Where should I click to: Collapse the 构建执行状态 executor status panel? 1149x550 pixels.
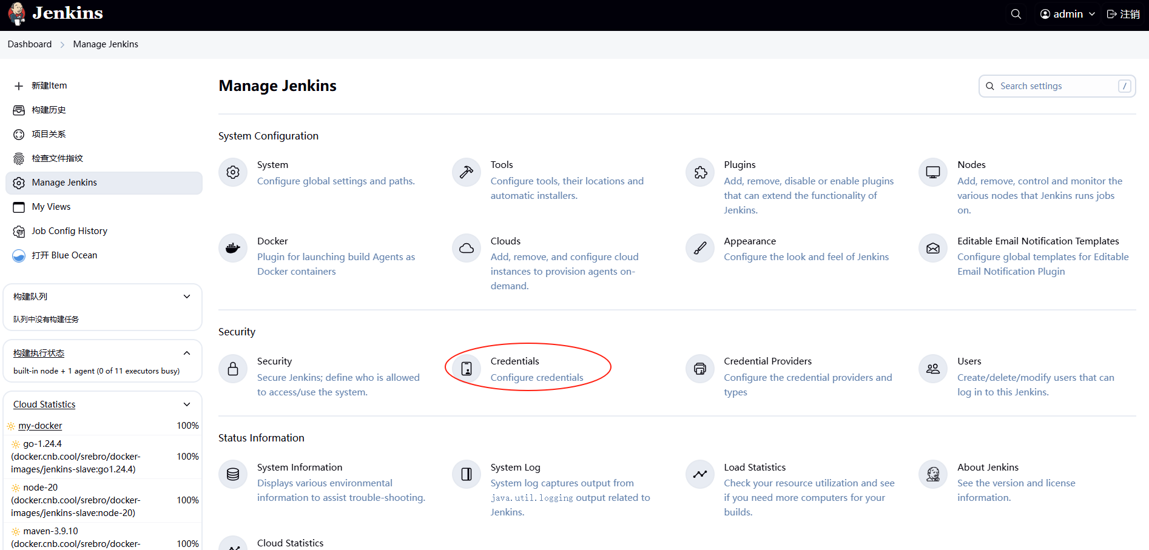point(187,353)
